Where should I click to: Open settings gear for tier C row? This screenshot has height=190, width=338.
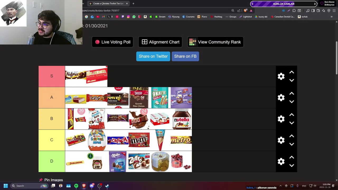pos(281,140)
